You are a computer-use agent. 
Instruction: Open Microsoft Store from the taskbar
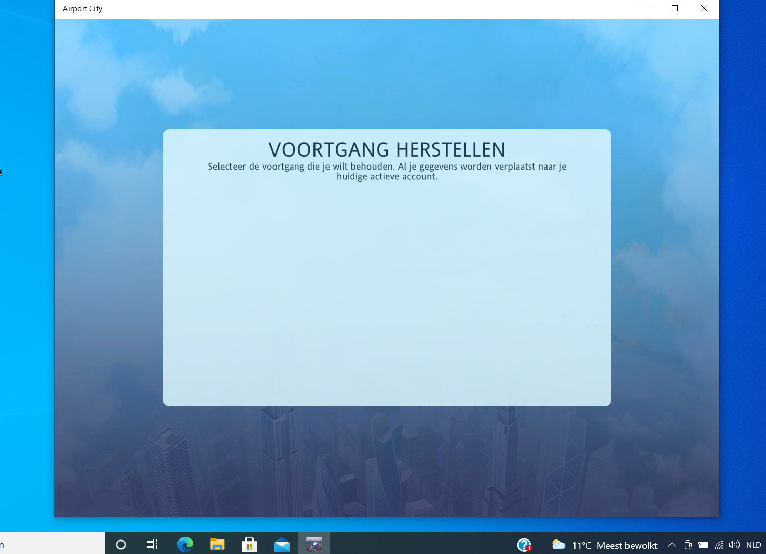(x=249, y=545)
